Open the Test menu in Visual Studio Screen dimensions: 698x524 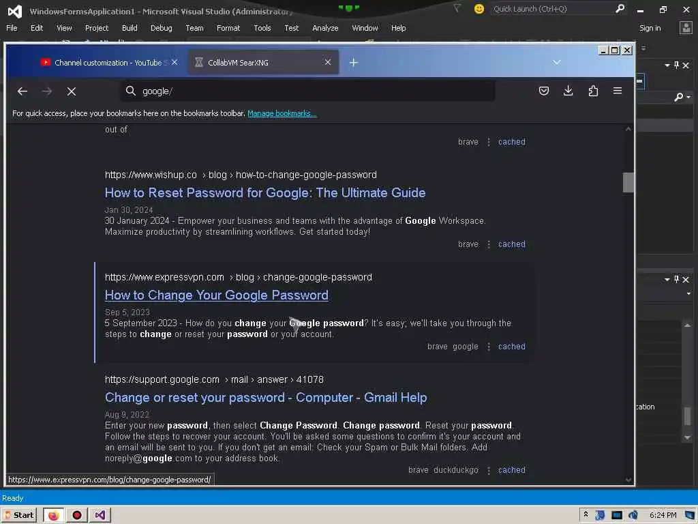292,28
